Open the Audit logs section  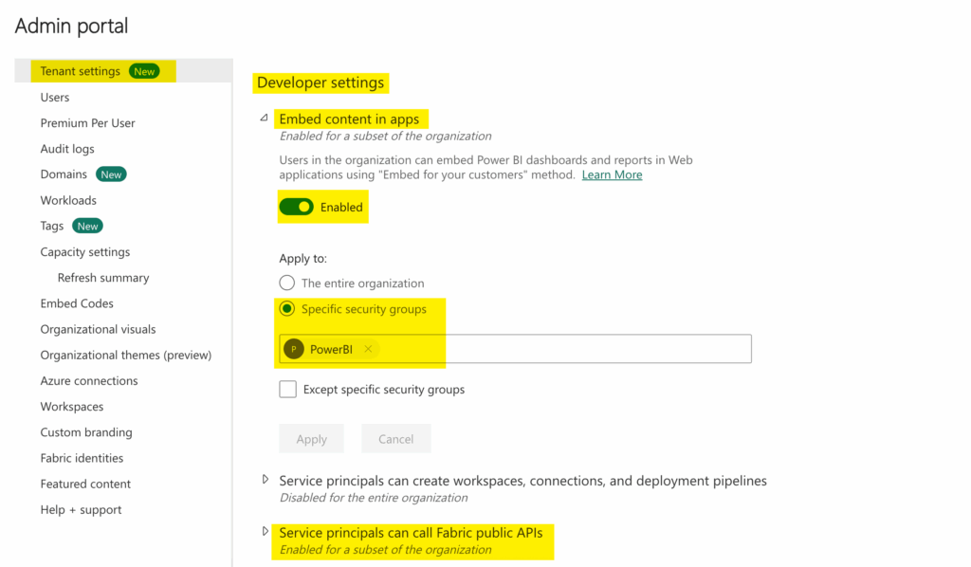click(x=67, y=149)
